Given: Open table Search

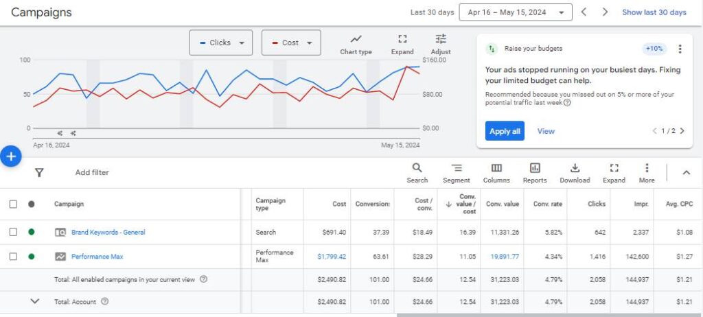Looking at the screenshot, I should point(417,173).
